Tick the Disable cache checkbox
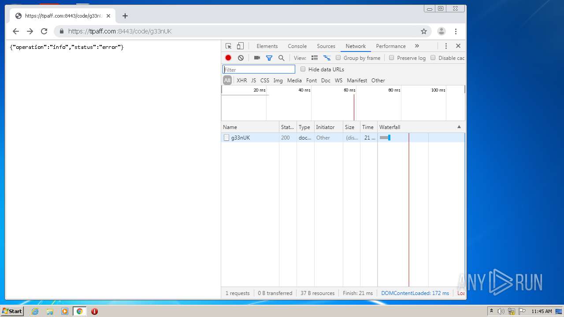Screen dimensions: 564x317 point(433,58)
